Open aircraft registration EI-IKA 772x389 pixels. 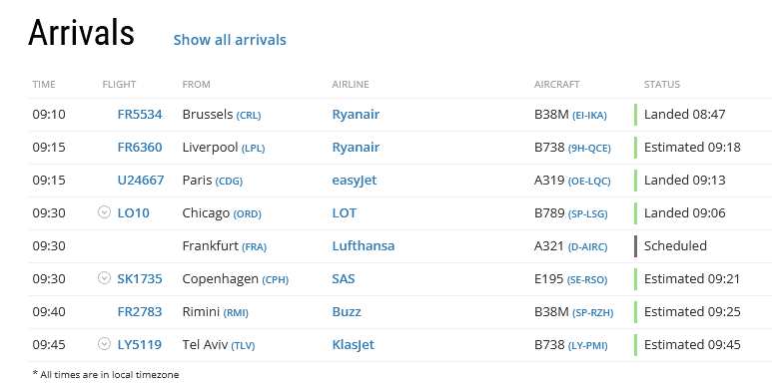pos(589,116)
